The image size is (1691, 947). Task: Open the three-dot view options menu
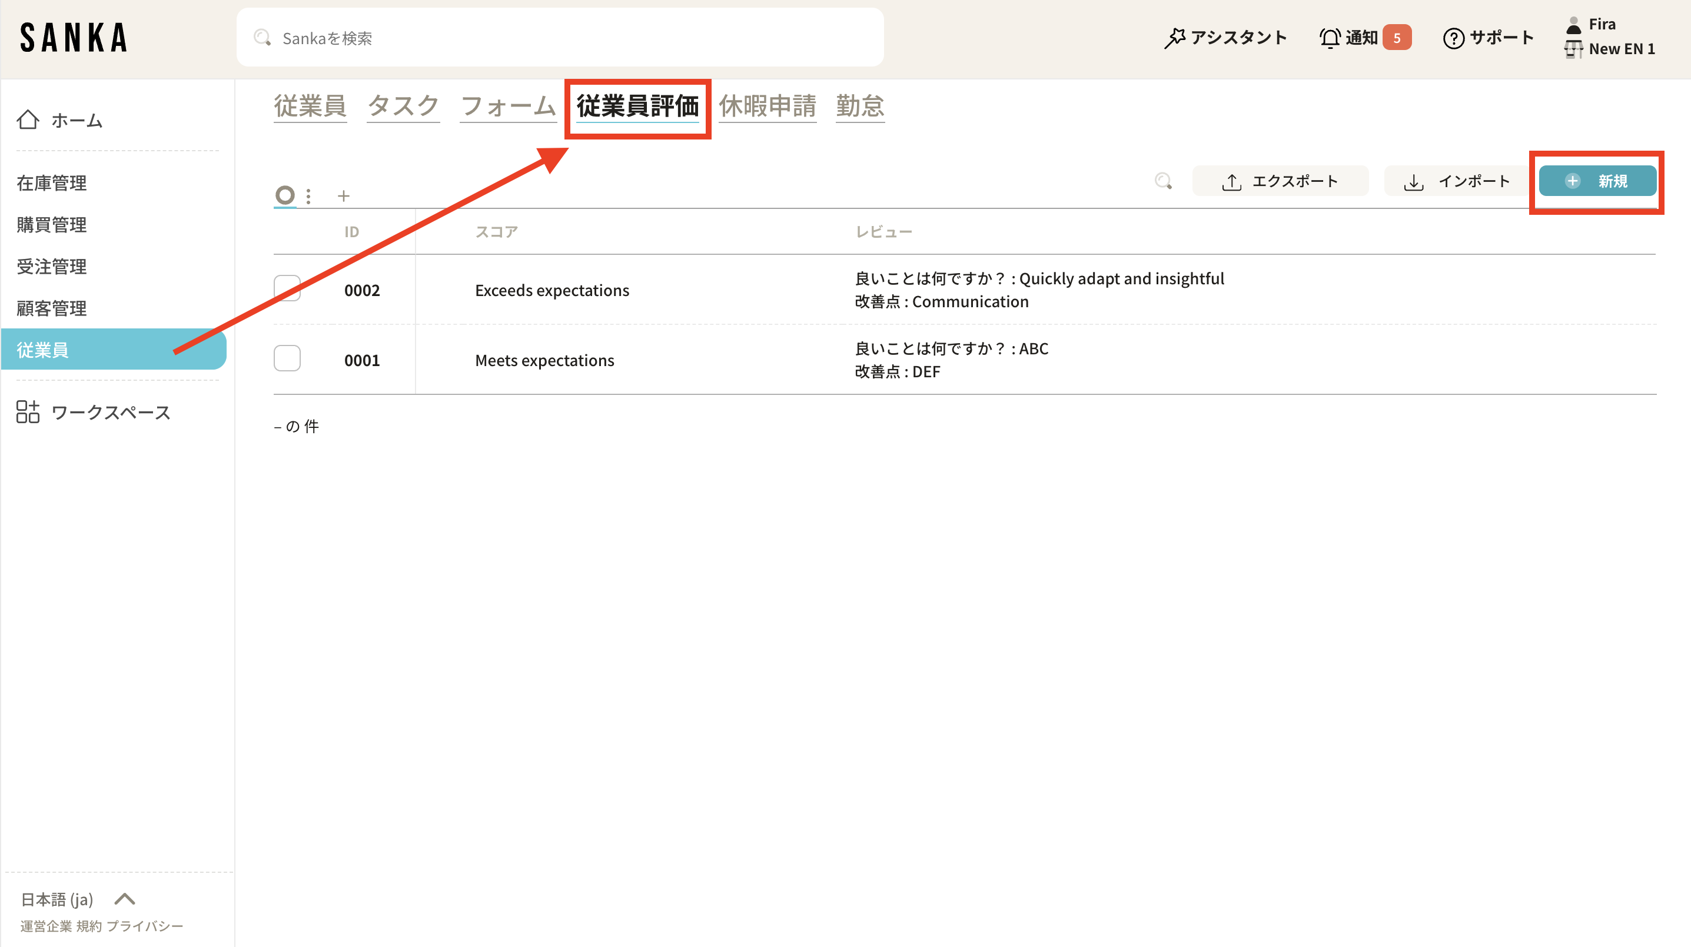308,195
